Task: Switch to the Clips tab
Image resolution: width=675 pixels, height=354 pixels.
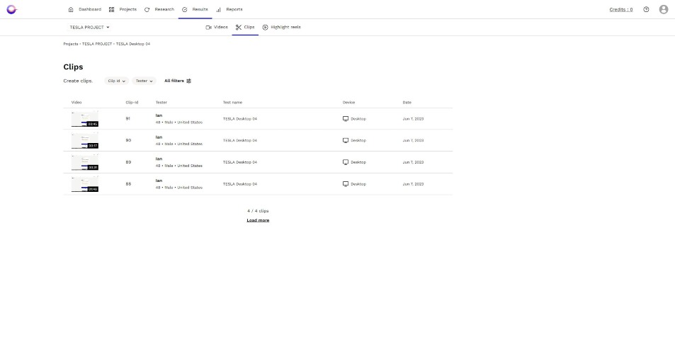Action: click(245, 27)
